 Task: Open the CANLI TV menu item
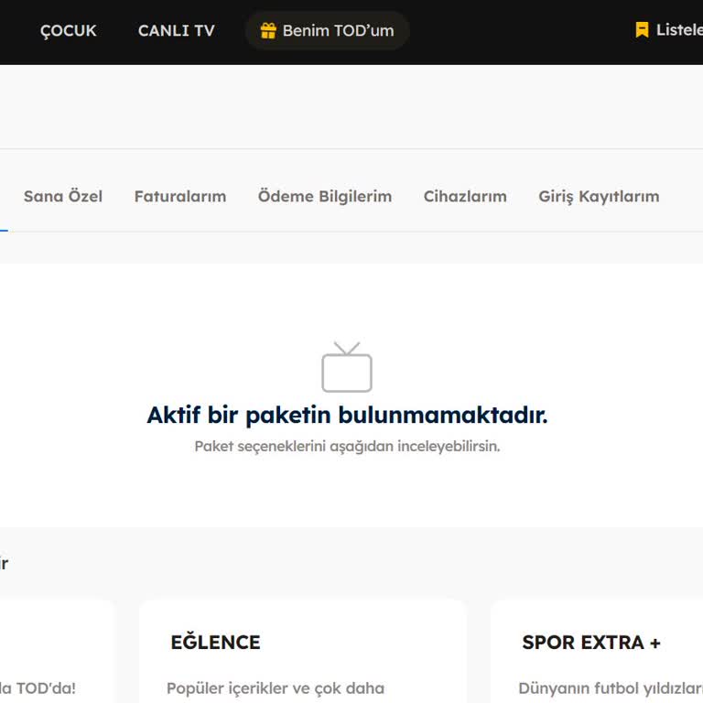(176, 30)
